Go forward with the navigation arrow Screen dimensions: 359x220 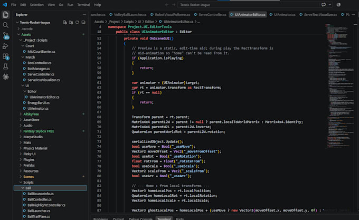[174, 5]
